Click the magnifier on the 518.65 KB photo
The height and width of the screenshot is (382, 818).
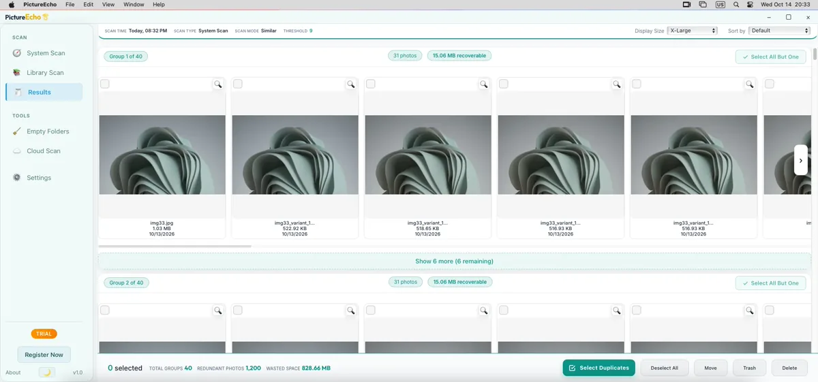pos(484,84)
